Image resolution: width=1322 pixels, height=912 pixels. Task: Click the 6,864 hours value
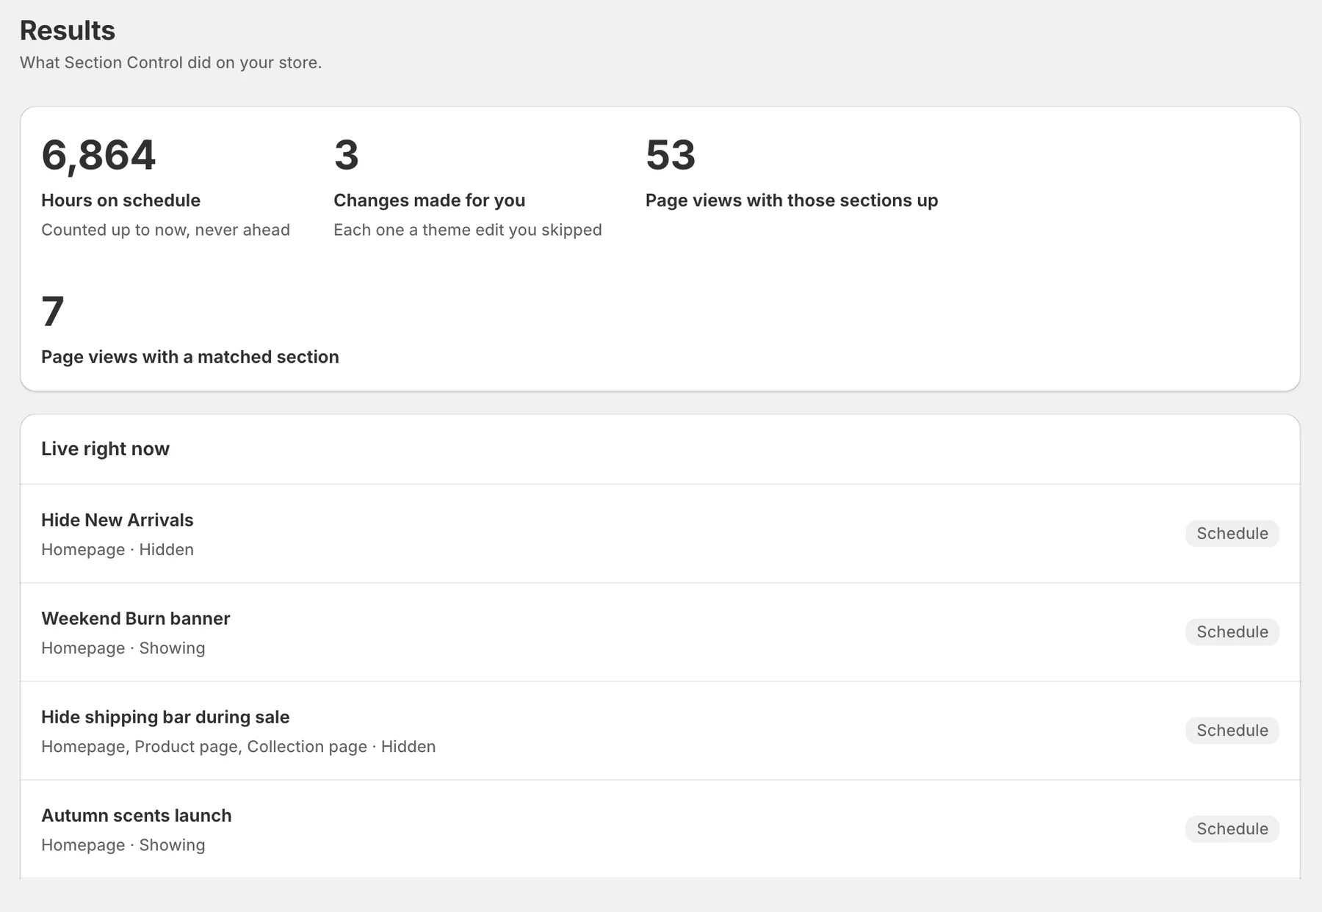(98, 155)
